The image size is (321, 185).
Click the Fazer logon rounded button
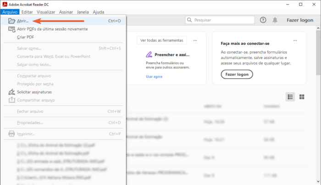point(237,74)
